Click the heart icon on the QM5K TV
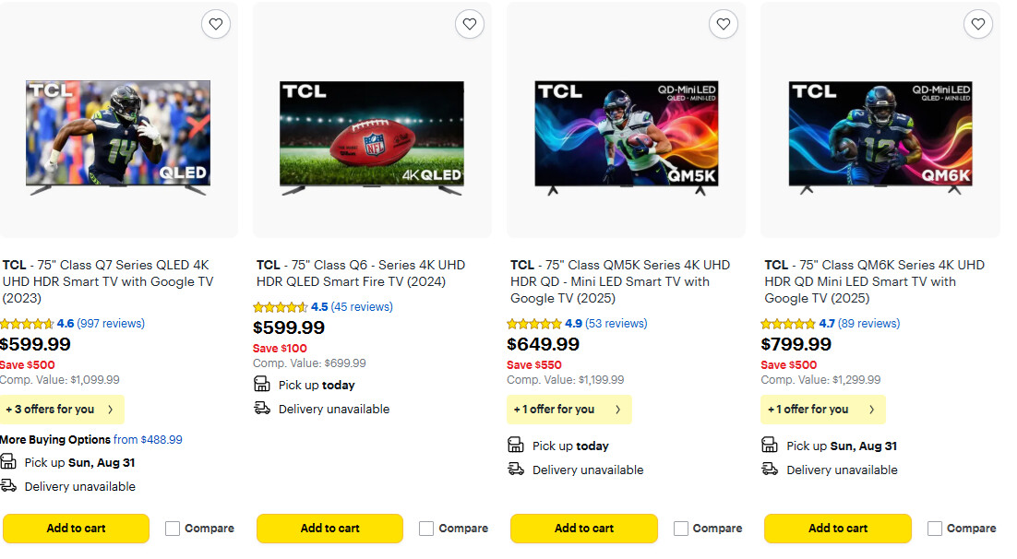The image size is (1017, 559). pos(724,25)
